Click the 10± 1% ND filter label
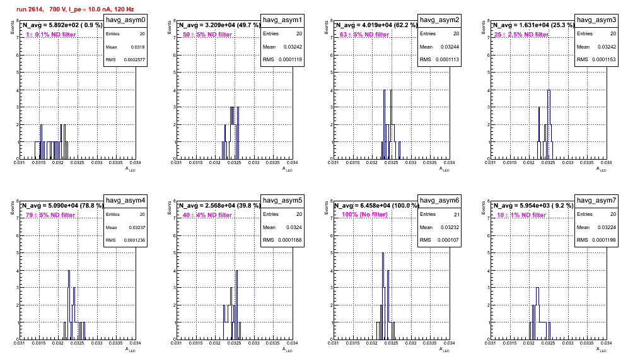Image resolution: width=628 pixels, height=361 pixels. coord(521,215)
